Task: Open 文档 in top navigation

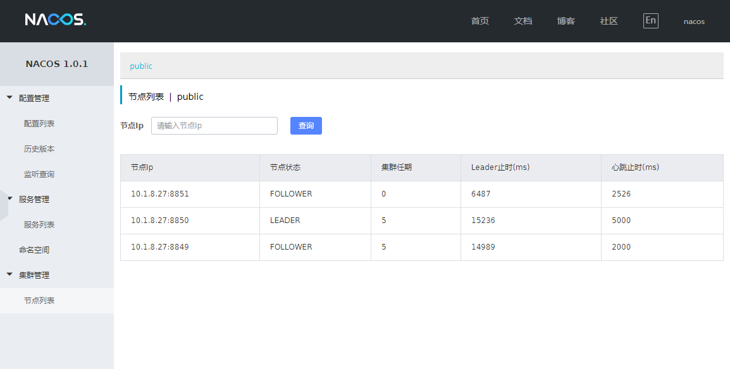Action: [523, 21]
